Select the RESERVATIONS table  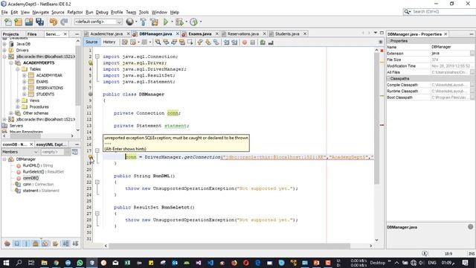[x=50, y=88]
